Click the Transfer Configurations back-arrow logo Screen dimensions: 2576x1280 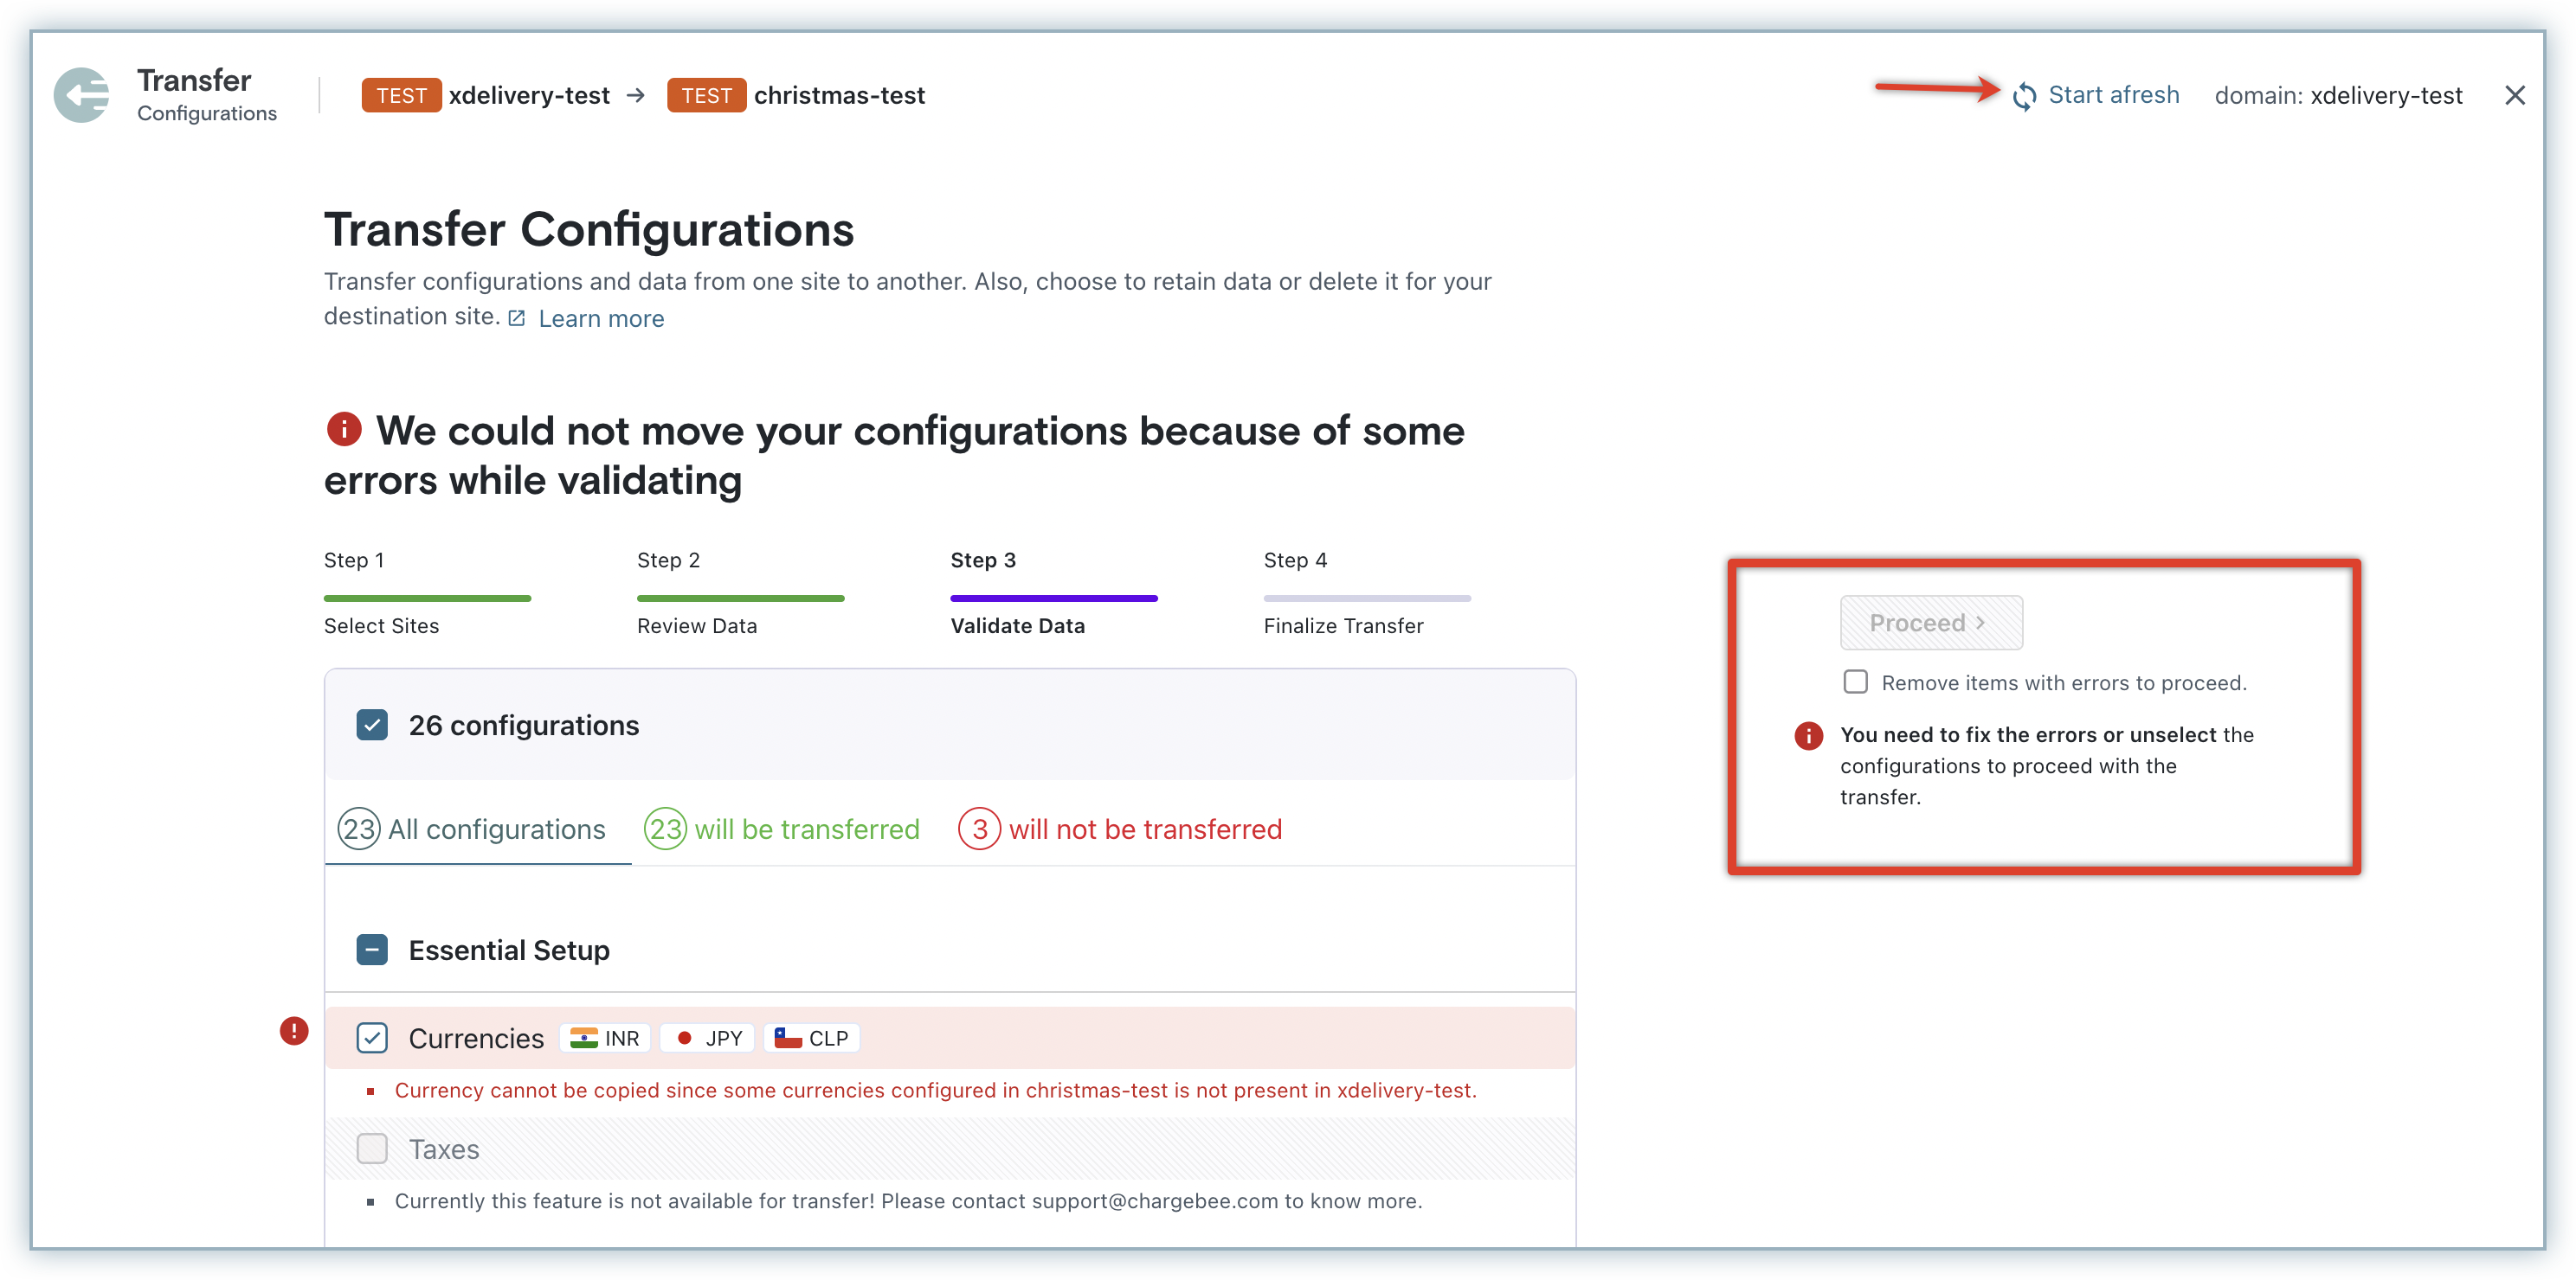(x=82, y=96)
